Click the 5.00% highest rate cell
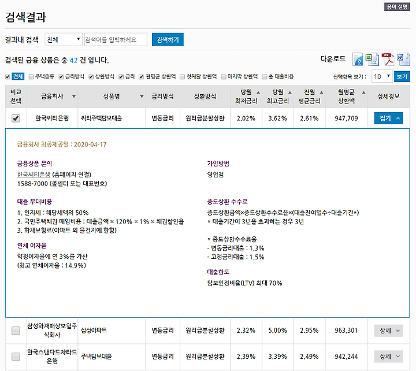 tap(277, 331)
